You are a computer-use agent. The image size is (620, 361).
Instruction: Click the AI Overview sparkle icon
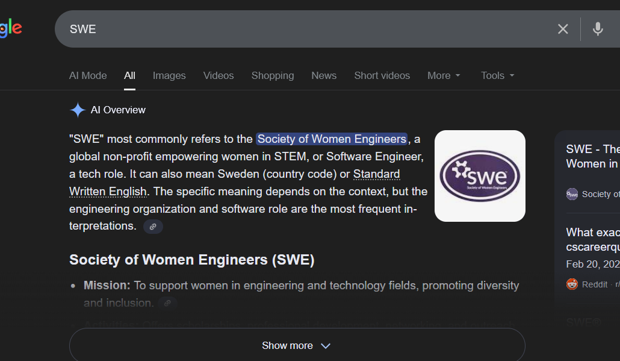78,110
